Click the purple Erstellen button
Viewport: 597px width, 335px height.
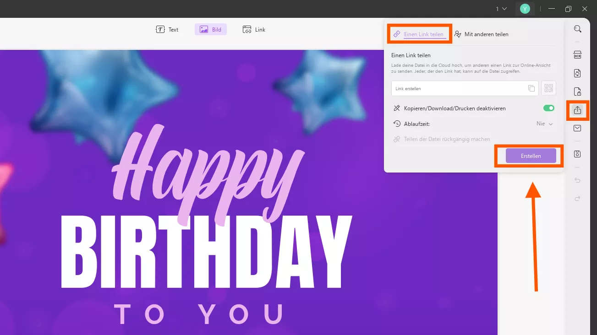coord(531,156)
